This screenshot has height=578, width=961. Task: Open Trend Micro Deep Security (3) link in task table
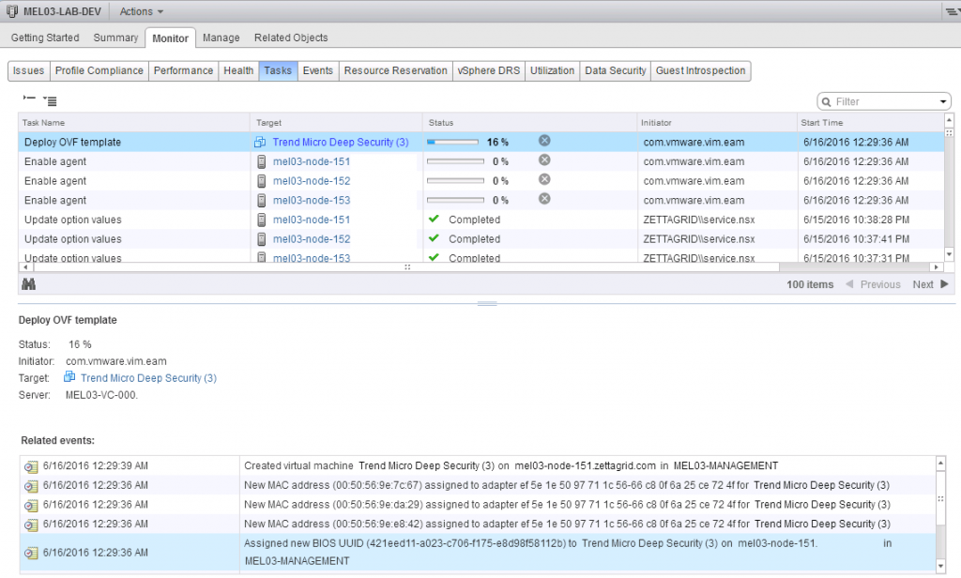coord(340,143)
